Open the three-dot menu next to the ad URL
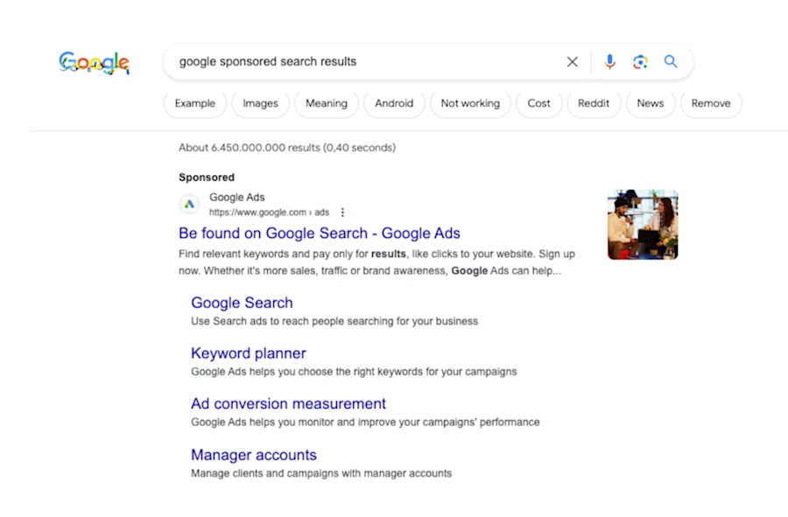The image size is (788, 517). (x=342, y=212)
